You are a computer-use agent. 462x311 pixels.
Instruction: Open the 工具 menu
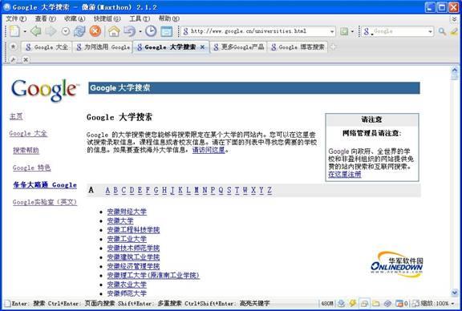(140, 18)
